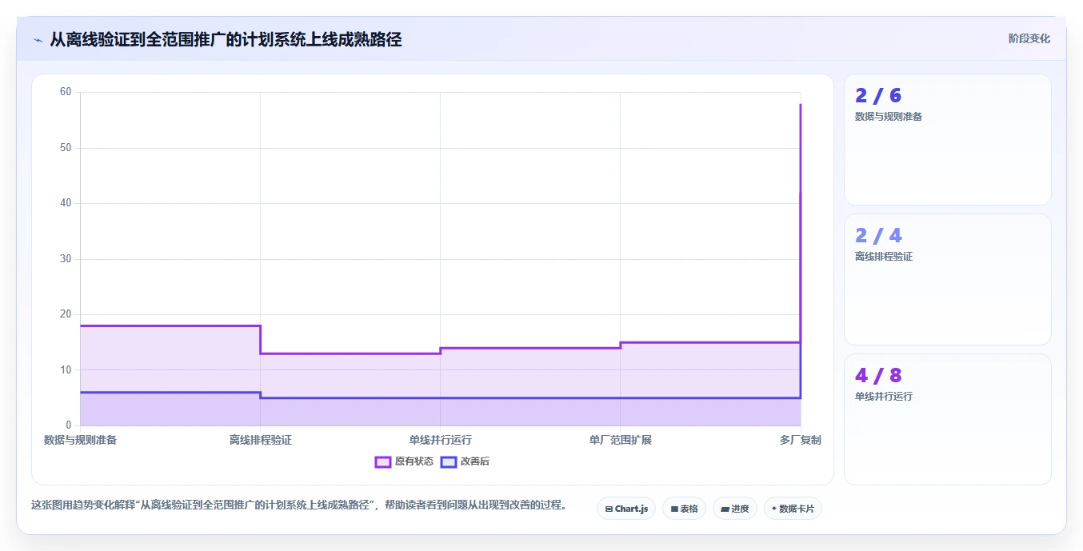Click the y-axis value 40
The width and height of the screenshot is (1083, 551).
pos(66,203)
